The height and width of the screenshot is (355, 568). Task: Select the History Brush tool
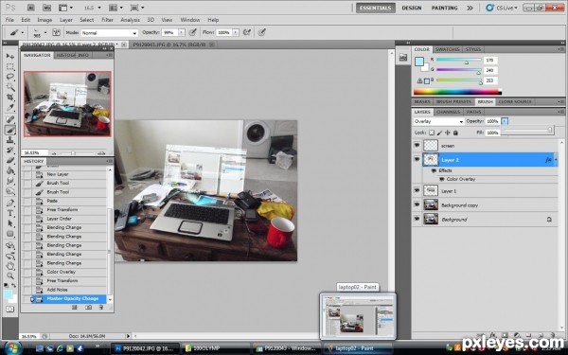pos(10,150)
